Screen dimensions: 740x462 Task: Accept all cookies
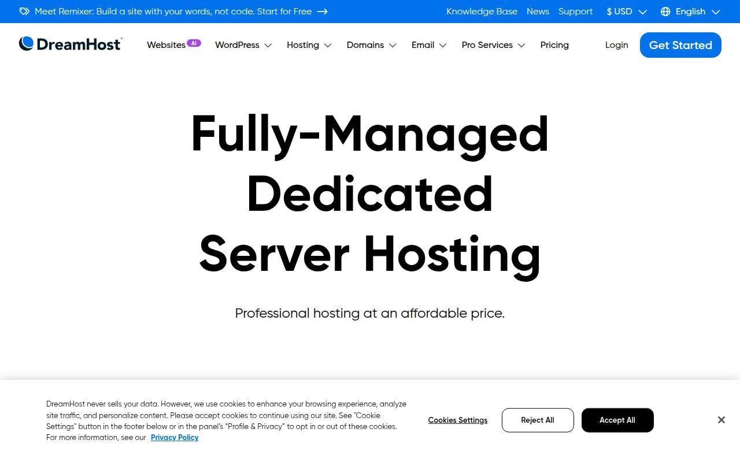617,420
